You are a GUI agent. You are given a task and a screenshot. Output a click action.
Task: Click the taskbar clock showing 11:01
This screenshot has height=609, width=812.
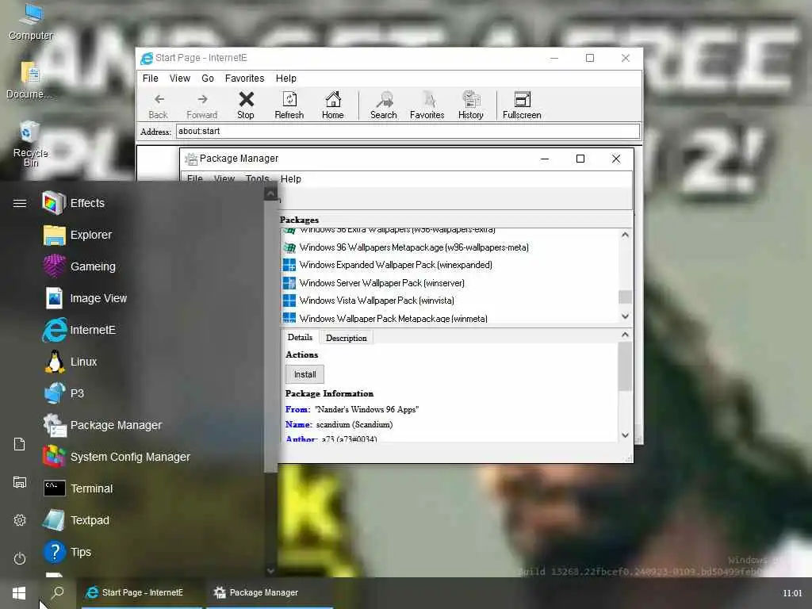pos(792,593)
